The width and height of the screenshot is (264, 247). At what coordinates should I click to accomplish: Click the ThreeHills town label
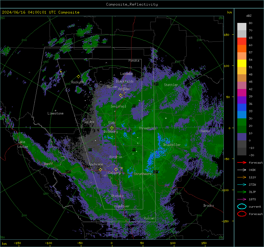pos(148,128)
